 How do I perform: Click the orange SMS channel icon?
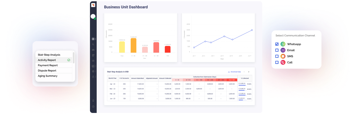283,56
